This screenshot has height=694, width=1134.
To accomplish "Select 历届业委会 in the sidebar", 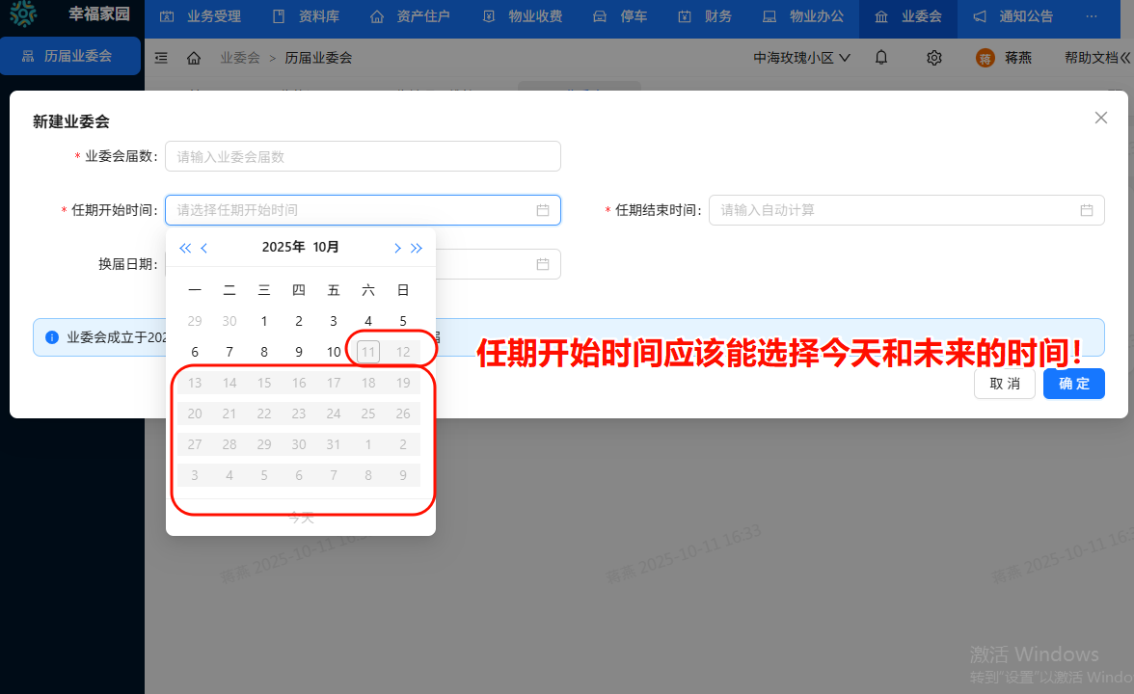I will coord(69,56).
